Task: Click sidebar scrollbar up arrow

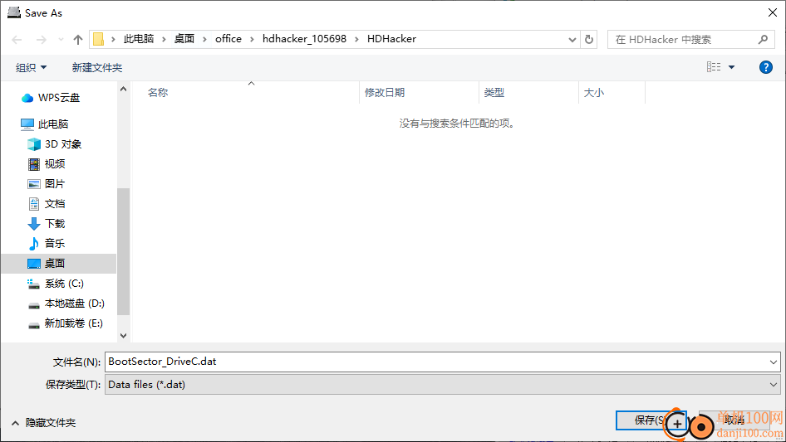Action: pyautogui.click(x=123, y=89)
